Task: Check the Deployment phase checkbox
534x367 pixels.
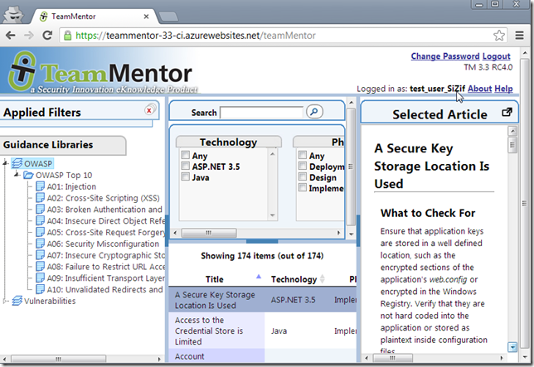Action: tap(303, 166)
